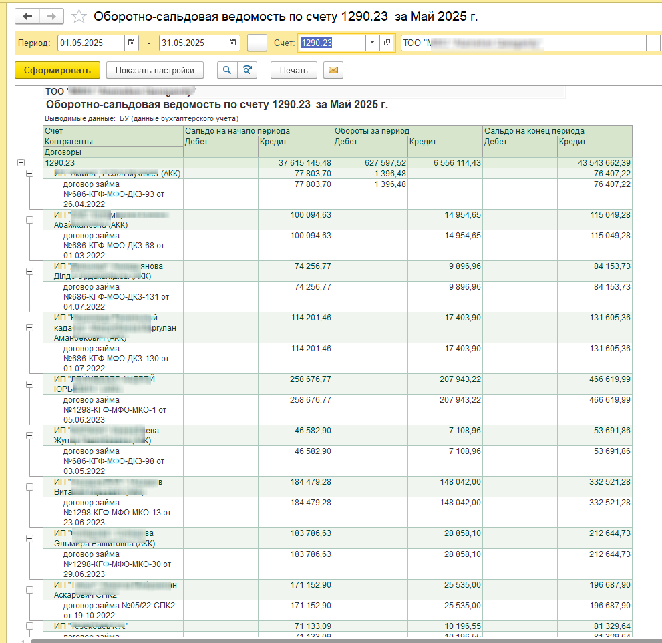The height and width of the screenshot is (643, 662).
Task: Select contract №05/22-СПК2 от 19.10.2022
Action: [x=113, y=610]
